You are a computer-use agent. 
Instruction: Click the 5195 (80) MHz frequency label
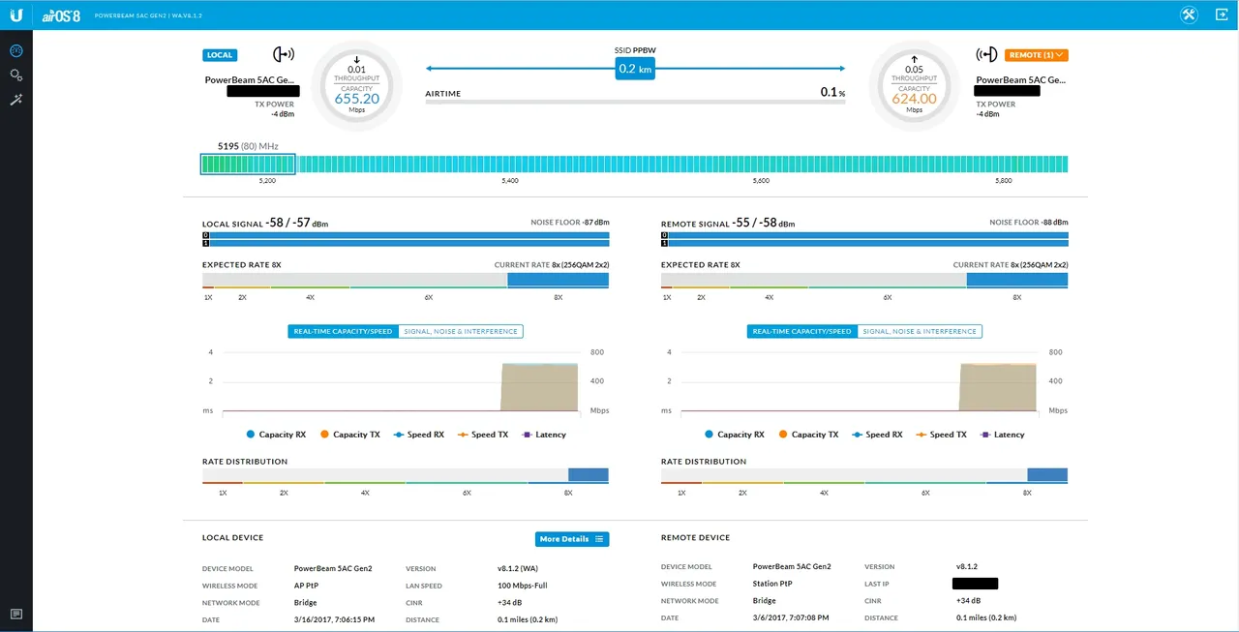pyautogui.click(x=248, y=146)
